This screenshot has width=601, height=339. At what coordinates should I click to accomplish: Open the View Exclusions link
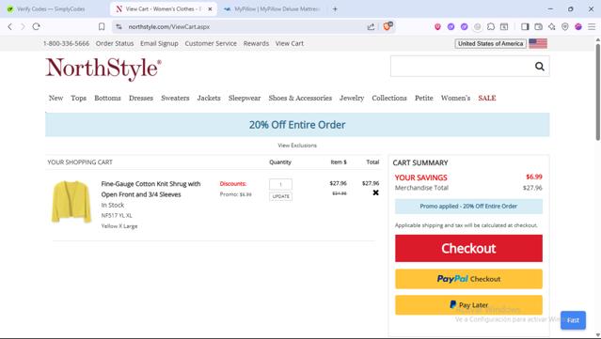297,146
